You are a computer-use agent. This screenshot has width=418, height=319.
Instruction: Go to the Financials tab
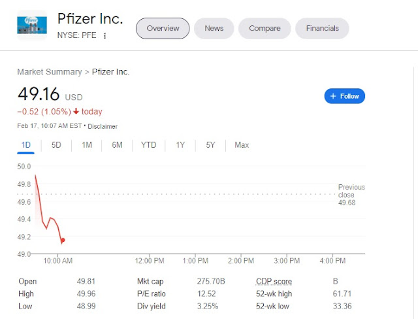[322, 29]
